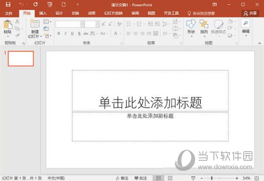Image resolution: width=264 pixels, height=181 pixels.
Task: Toggle abc Strikethrough formatting
Action: [x=86, y=33]
